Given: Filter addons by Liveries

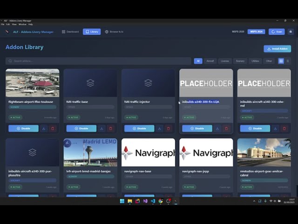Looking at the screenshot, I should pyautogui.click(x=225, y=61).
